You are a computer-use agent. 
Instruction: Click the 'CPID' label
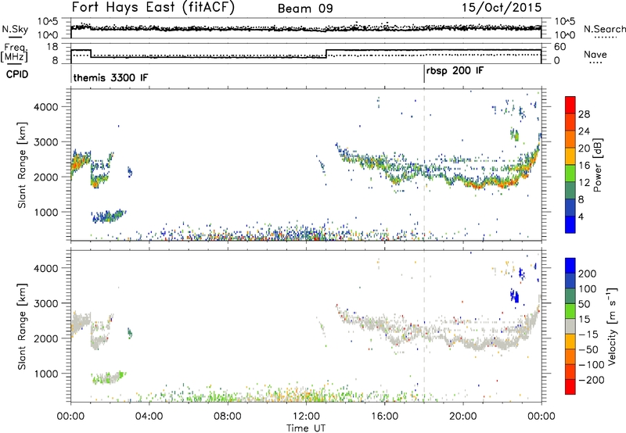[17, 74]
